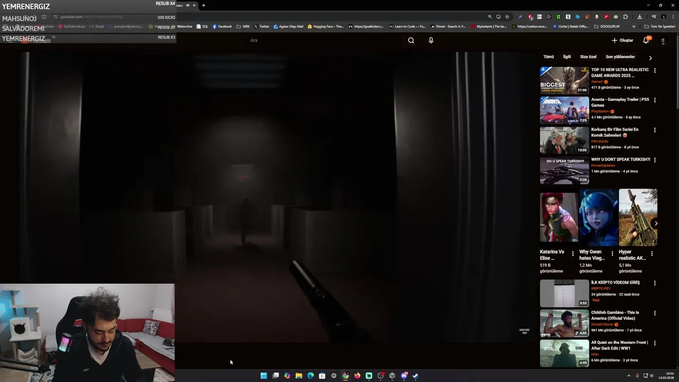Screen dimensions: 679x382
Task: Open options for Hyper realistic AK short
Action: coord(652,254)
